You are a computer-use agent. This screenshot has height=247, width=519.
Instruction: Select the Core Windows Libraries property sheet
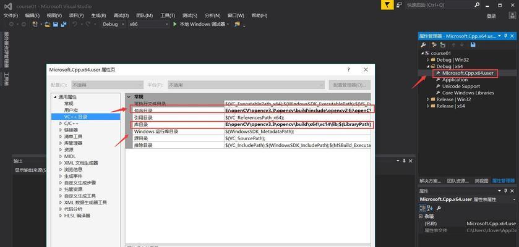click(x=468, y=93)
